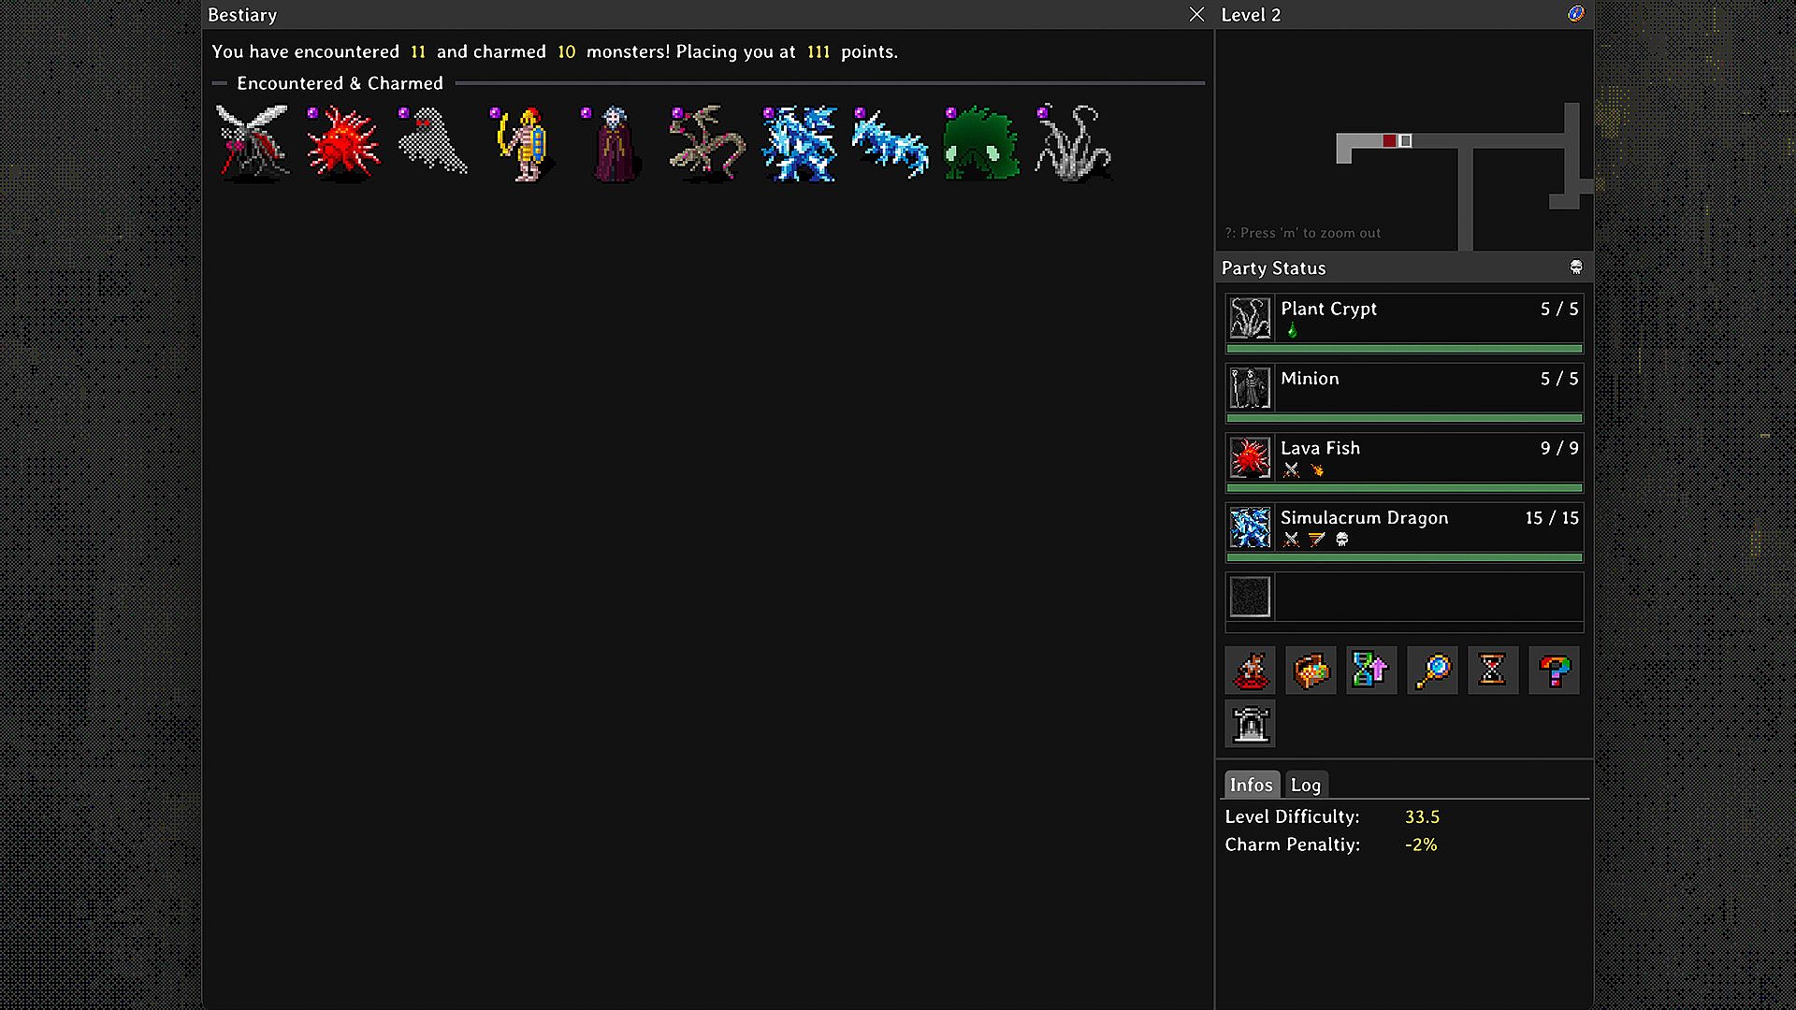1796x1010 pixels.
Task: Click the globe icon beside Level 2
Action: point(1576,13)
